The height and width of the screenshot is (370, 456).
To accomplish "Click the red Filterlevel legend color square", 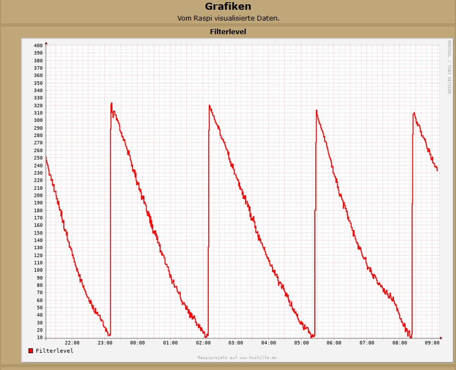I will [31, 351].
